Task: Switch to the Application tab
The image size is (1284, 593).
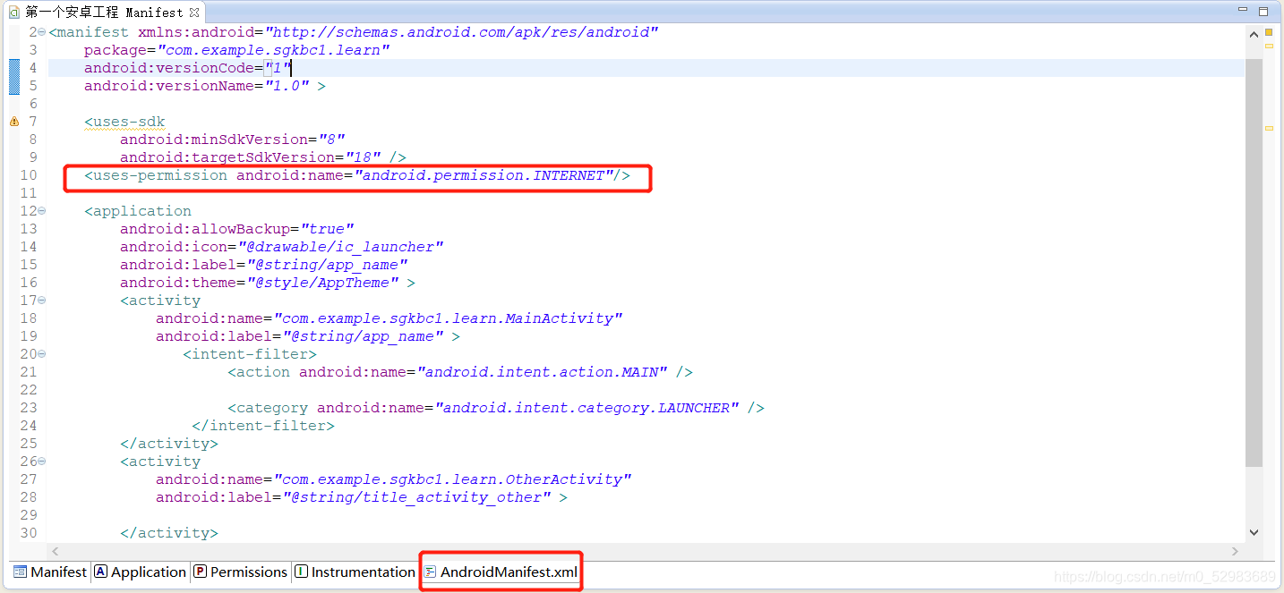Action: click(140, 572)
